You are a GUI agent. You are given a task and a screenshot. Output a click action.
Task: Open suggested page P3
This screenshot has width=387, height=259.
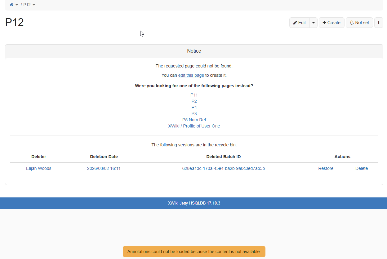tap(194, 114)
